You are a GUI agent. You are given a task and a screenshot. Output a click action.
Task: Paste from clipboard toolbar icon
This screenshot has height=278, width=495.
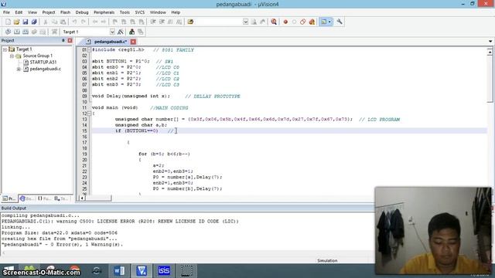coord(63,22)
